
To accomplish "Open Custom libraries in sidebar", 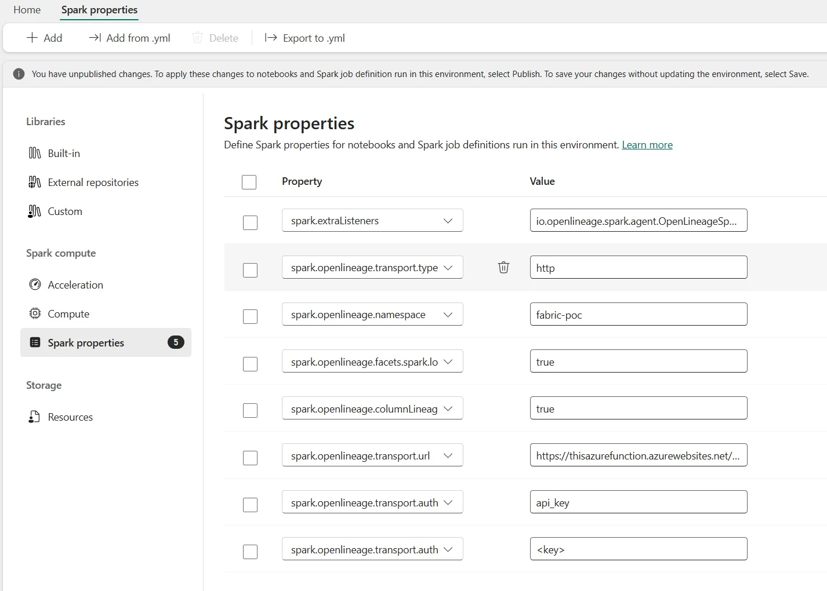I will click(65, 211).
